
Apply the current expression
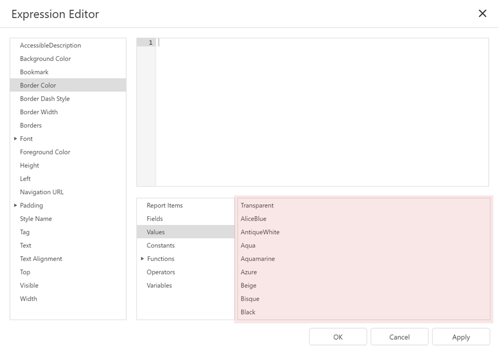pos(461,336)
